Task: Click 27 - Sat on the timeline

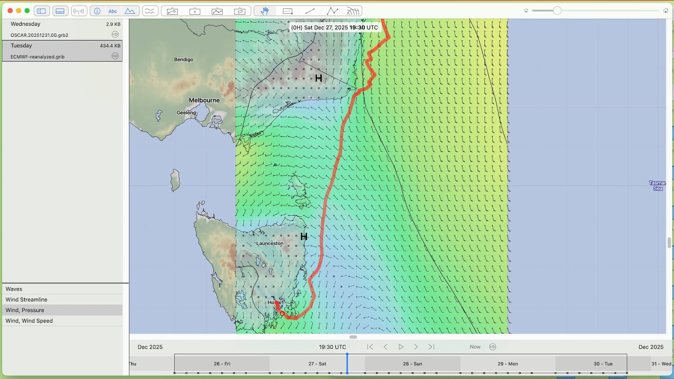Action: (317, 364)
